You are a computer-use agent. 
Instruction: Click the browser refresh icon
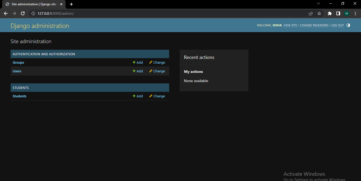(x=23, y=13)
